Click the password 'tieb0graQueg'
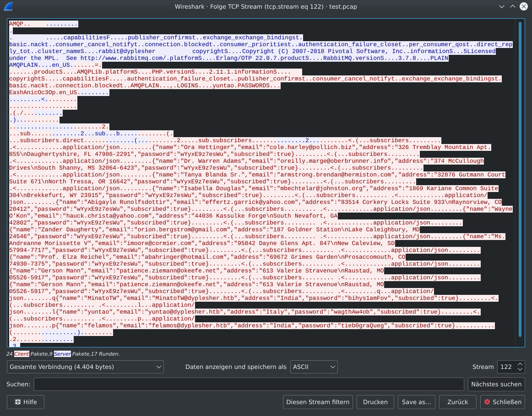The width and height of the screenshot is (532, 416). coord(364,325)
